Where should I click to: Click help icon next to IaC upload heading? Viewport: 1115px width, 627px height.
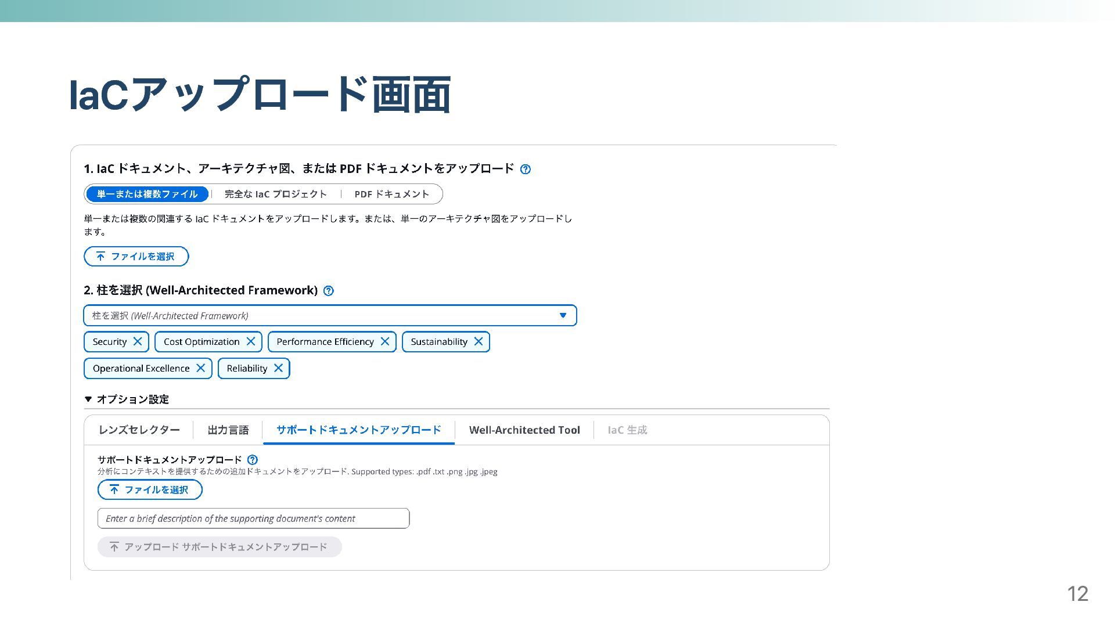(x=525, y=169)
